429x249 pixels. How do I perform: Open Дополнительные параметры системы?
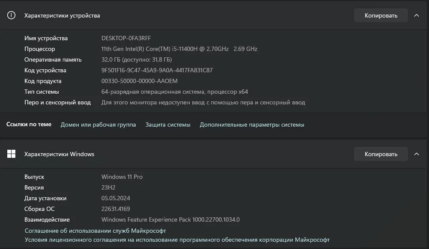[x=252, y=124]
